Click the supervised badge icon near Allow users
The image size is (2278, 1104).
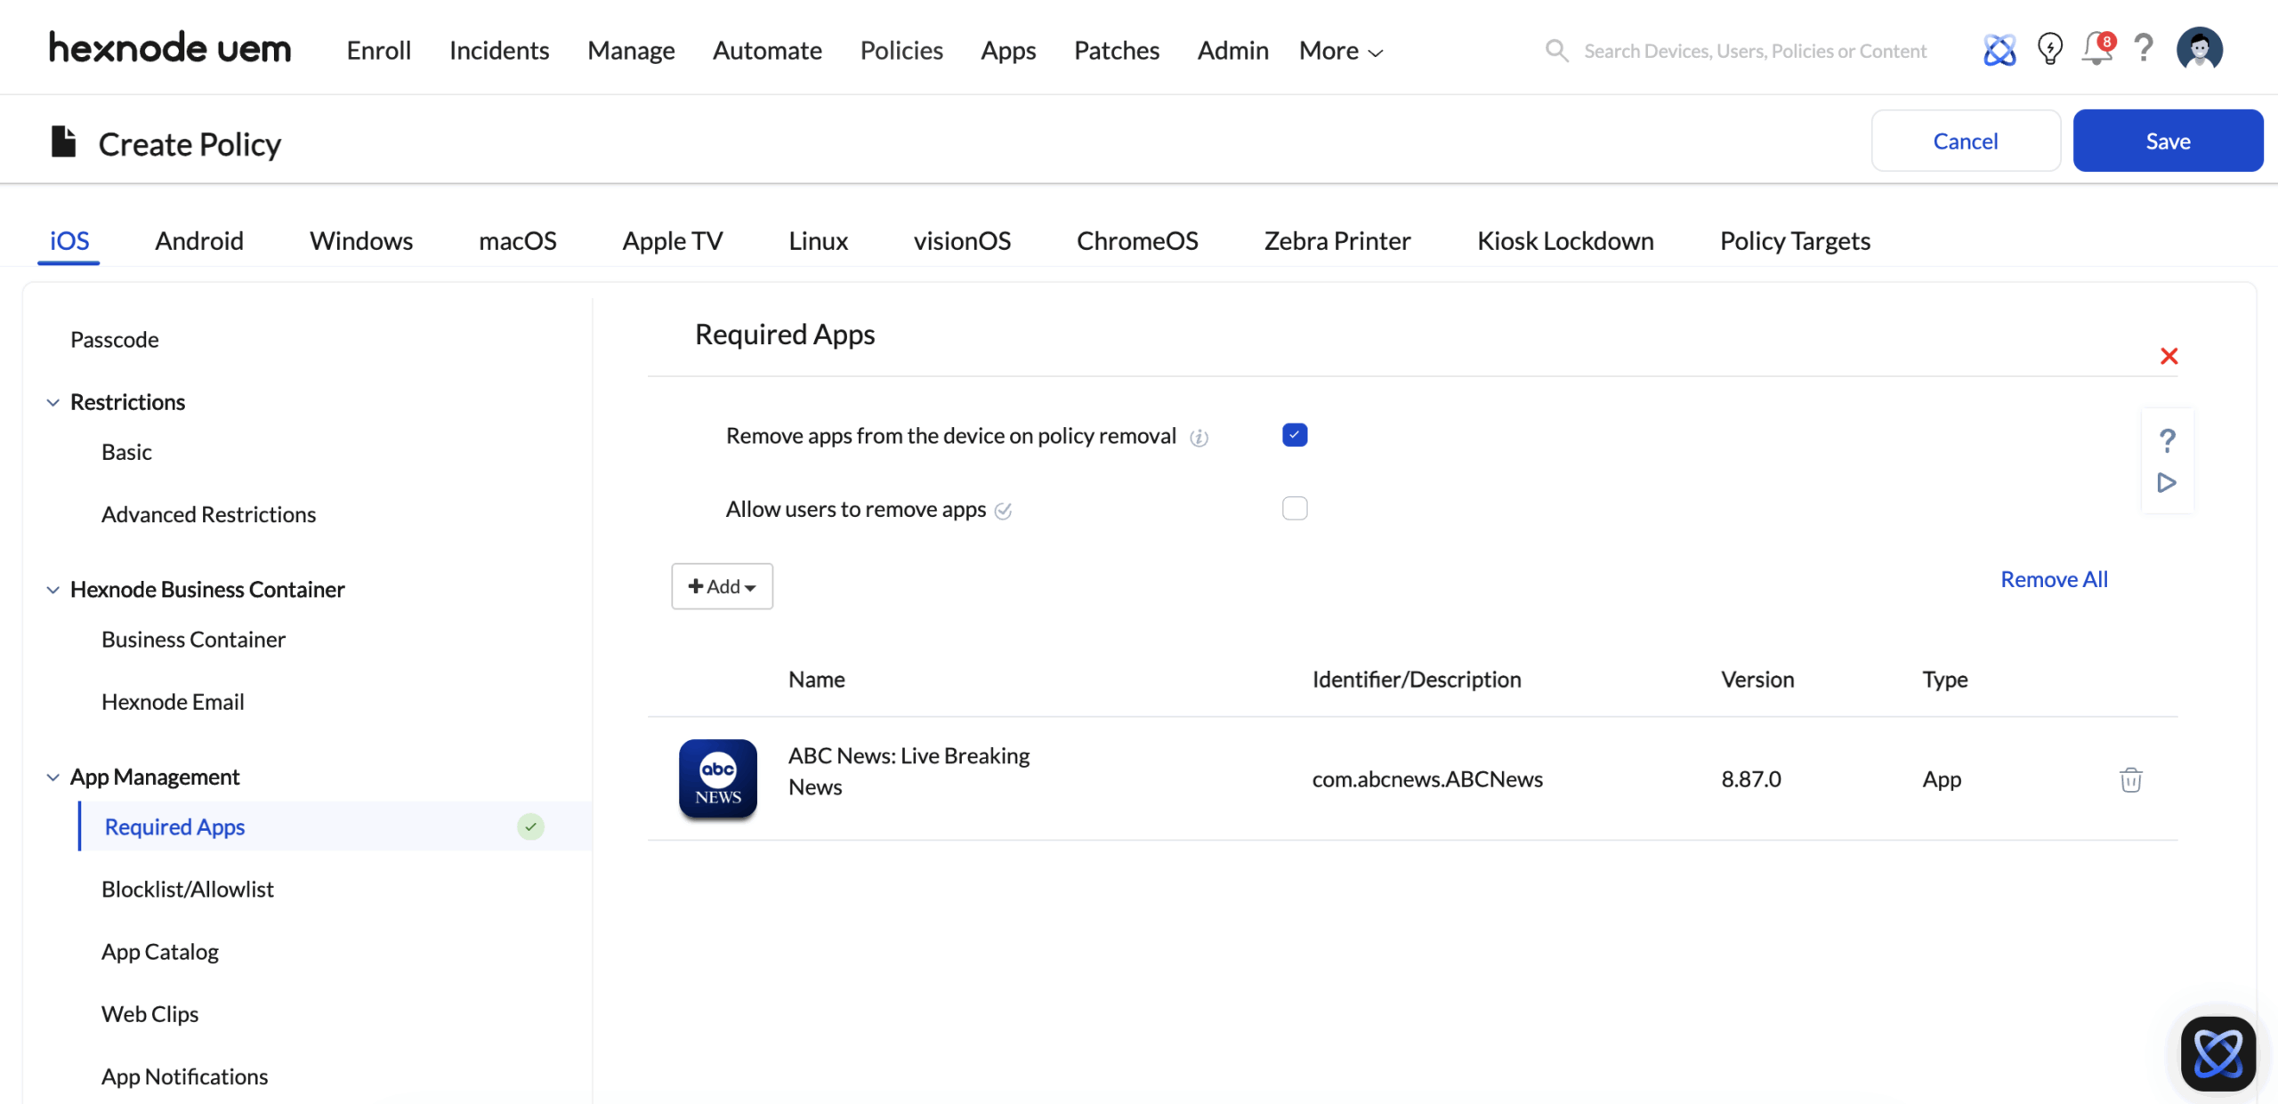[1003, 511]
